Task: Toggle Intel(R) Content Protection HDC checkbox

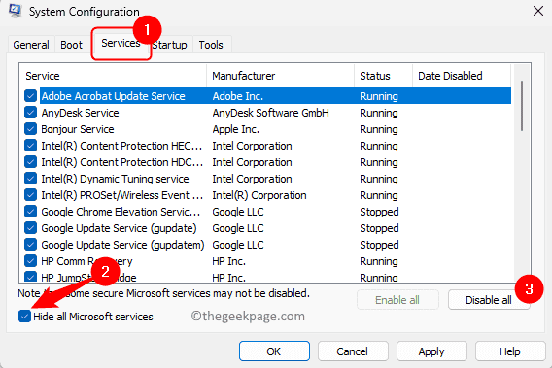Action: 31,162
